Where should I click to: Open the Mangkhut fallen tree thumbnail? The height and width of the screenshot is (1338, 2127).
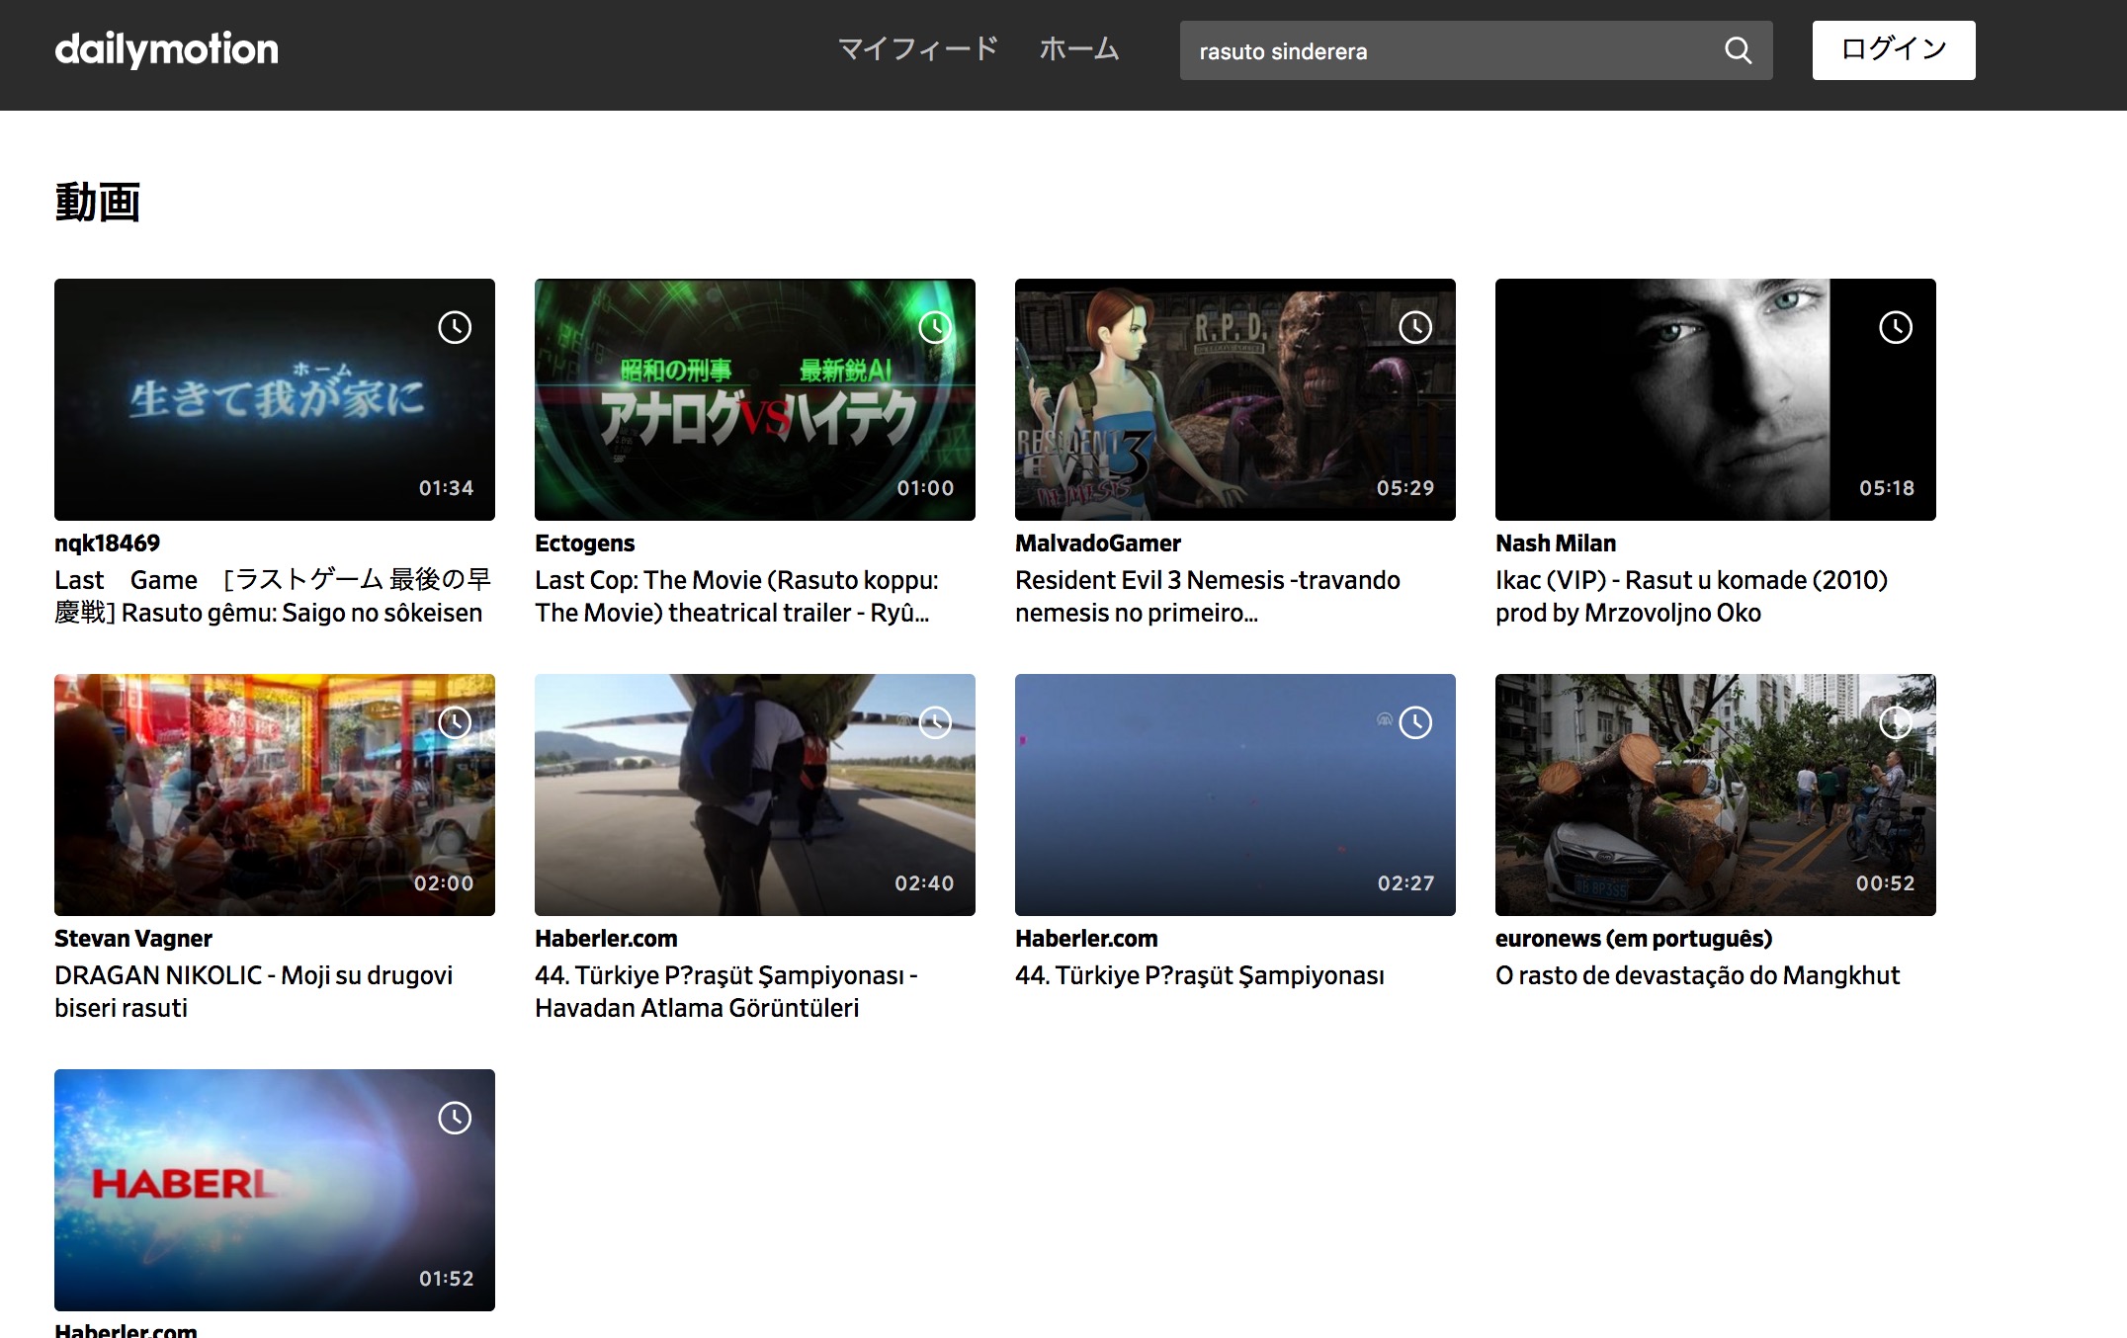pos(1716,794)
